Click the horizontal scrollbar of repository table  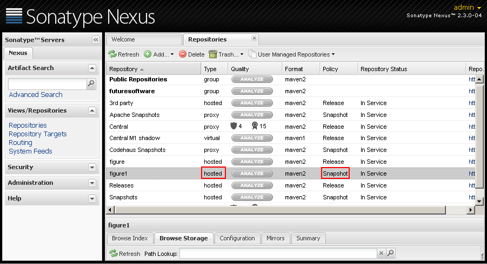point(280,210)
